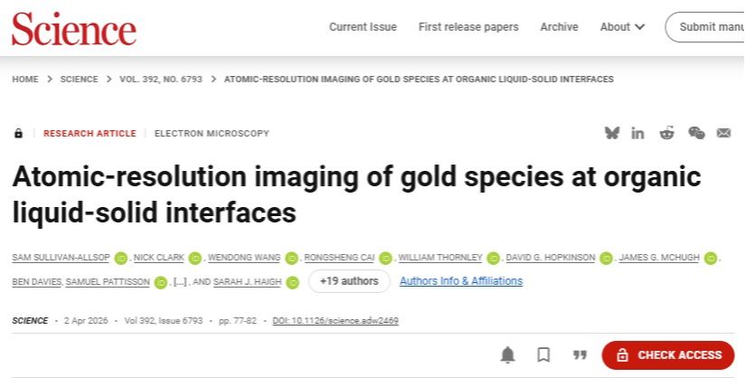Open ORCID icon next to Sarah J. Haigh

tap(292, 282)
